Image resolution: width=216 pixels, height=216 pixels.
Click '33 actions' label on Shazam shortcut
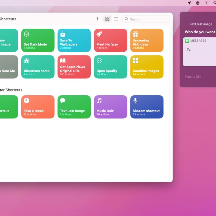coord(139,114)
